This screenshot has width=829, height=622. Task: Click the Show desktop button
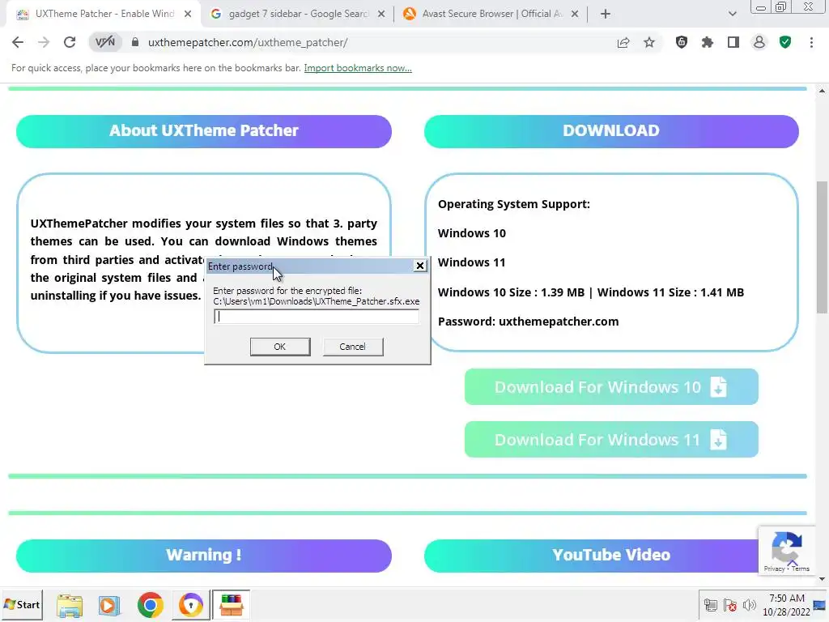[820, 605]
